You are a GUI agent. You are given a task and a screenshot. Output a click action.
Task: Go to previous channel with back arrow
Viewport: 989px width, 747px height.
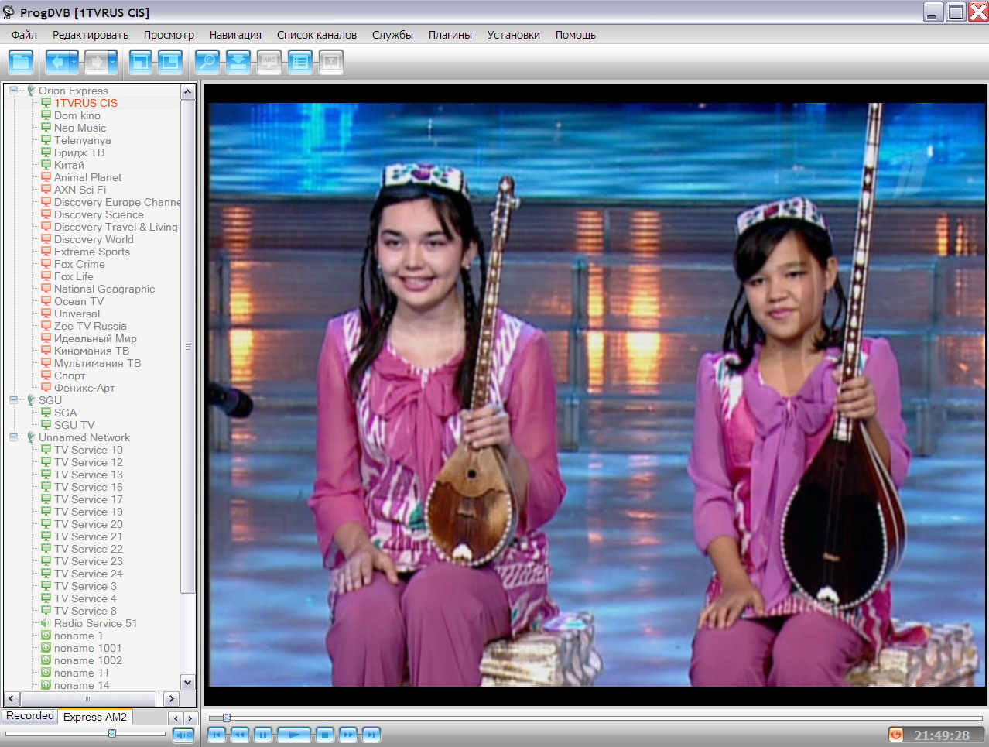pyautogui.click(x=56, y=62)
